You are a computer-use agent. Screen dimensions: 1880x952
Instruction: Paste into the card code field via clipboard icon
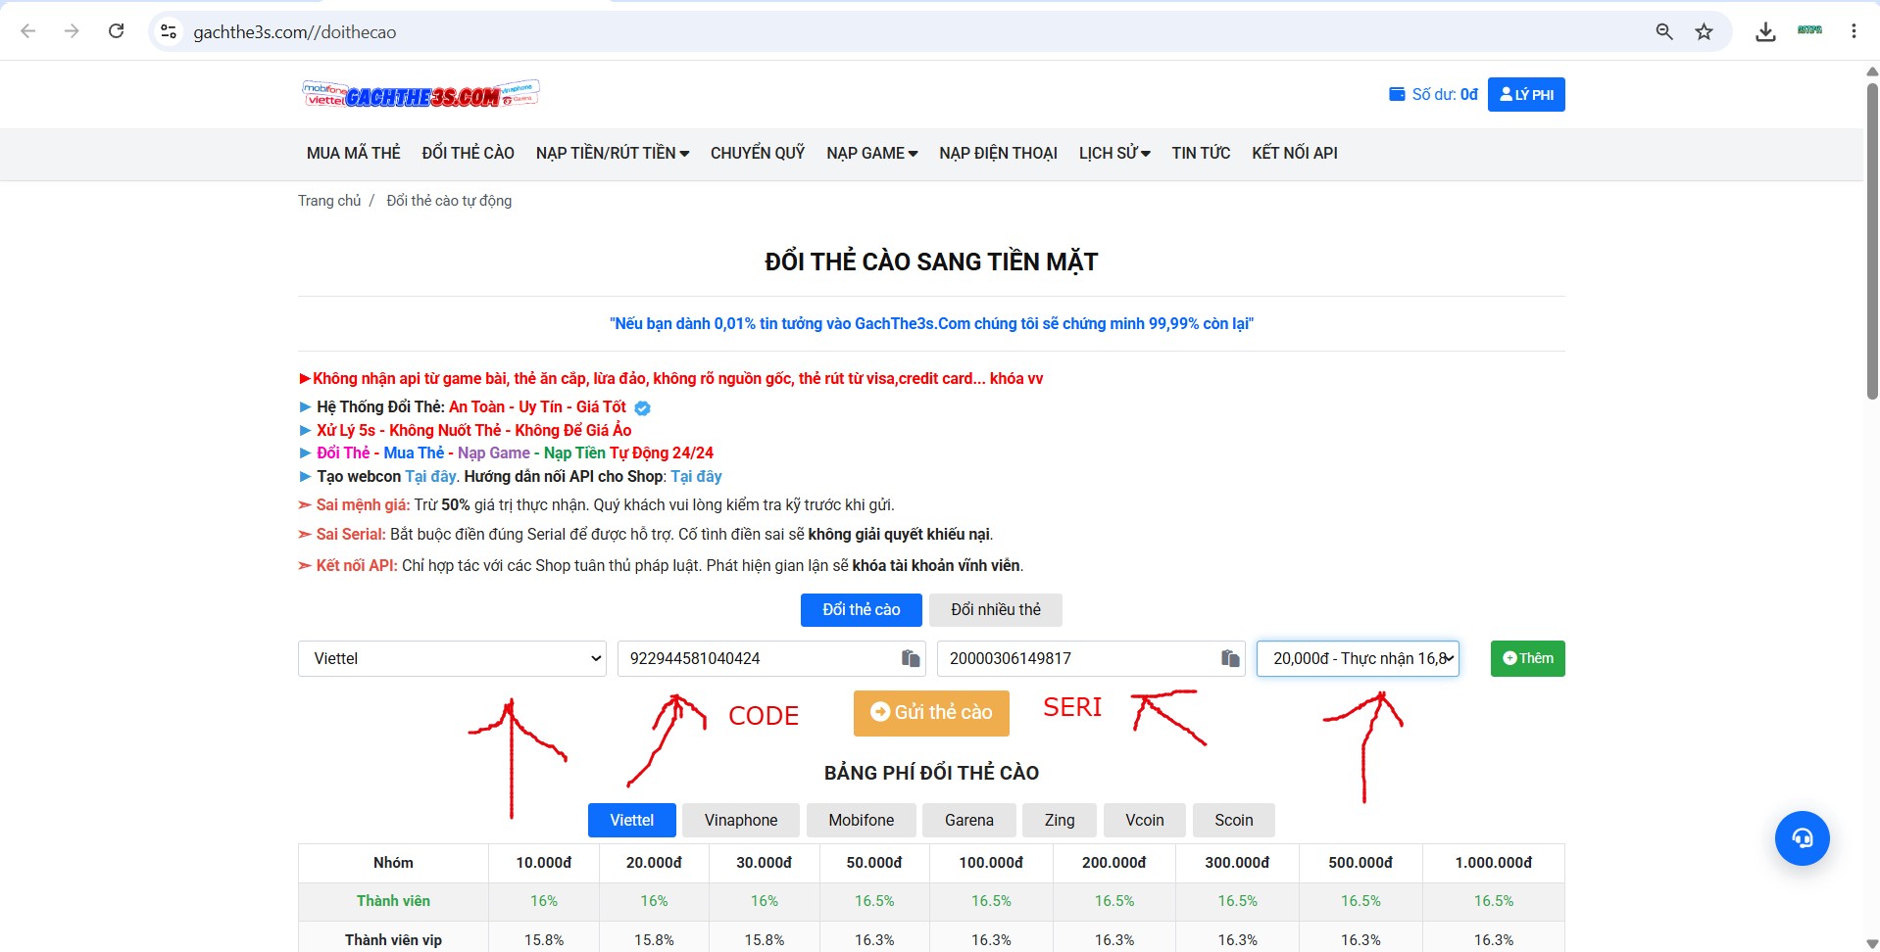coord(911,658)
